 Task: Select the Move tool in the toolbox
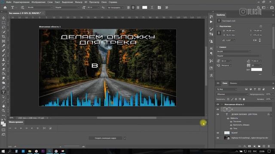click(3, 18)
